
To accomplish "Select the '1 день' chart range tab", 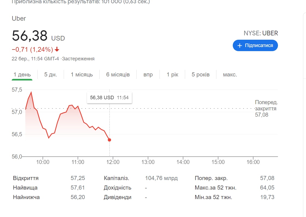I will click(22, 75).
